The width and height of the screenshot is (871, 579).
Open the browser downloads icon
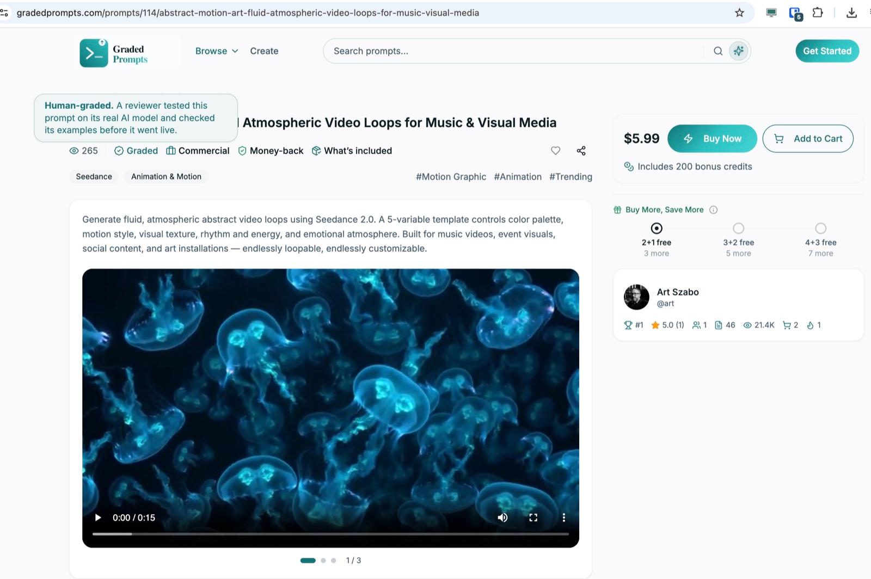[x=852, y=13]
